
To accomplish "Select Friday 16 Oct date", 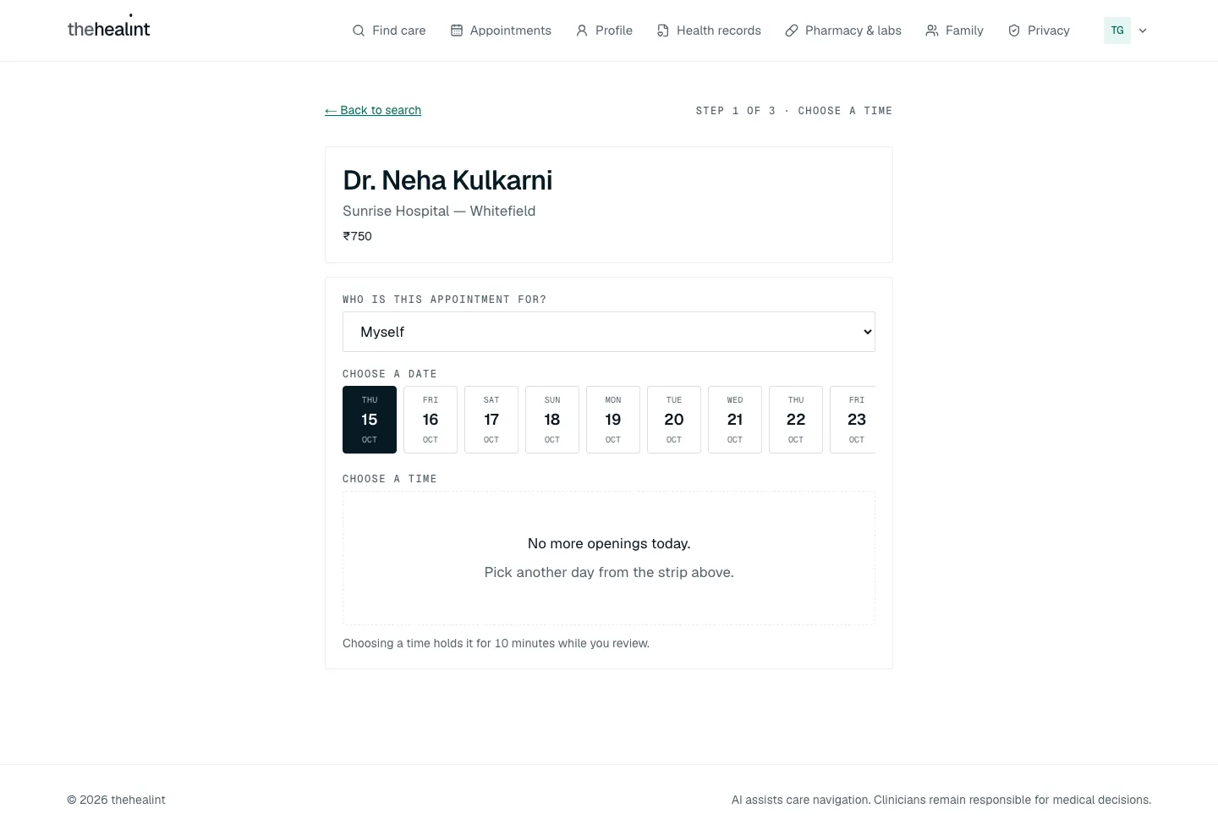I will coord(431,420).
